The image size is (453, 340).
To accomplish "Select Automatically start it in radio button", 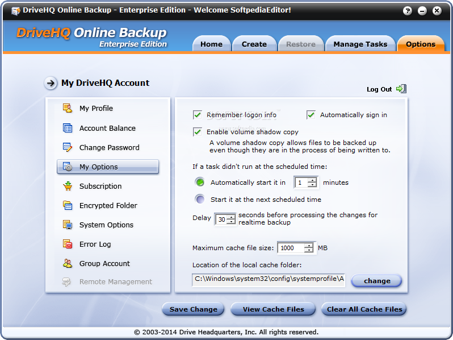I will pyautogui.click(x=200, y=183).
